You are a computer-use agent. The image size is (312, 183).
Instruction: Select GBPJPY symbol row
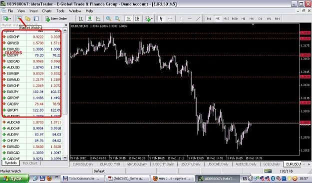pos(32,110)
